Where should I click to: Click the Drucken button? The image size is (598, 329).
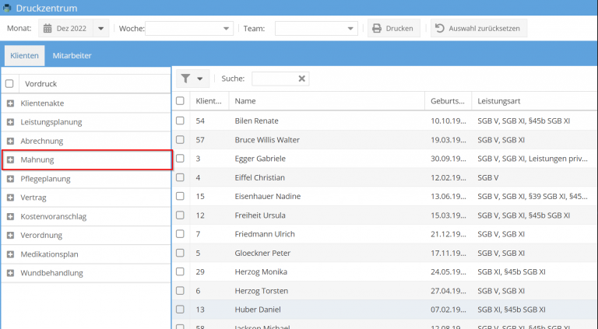[x=393, y=29]
